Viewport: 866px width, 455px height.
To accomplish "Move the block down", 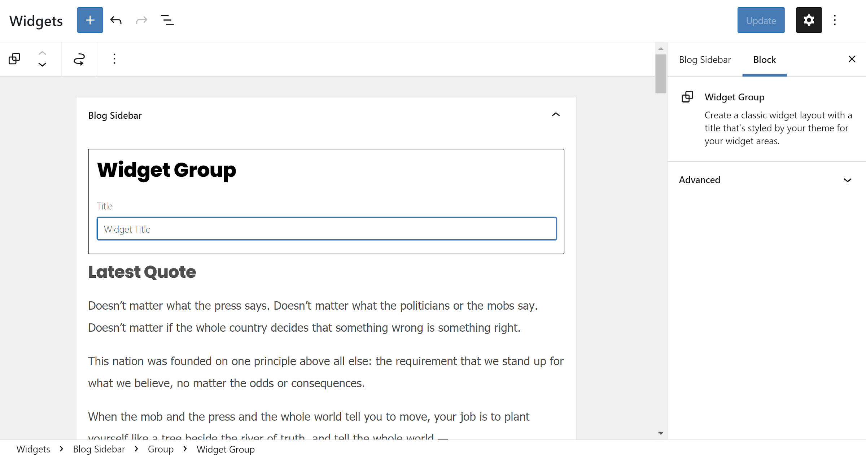I will tap(43, 65).
